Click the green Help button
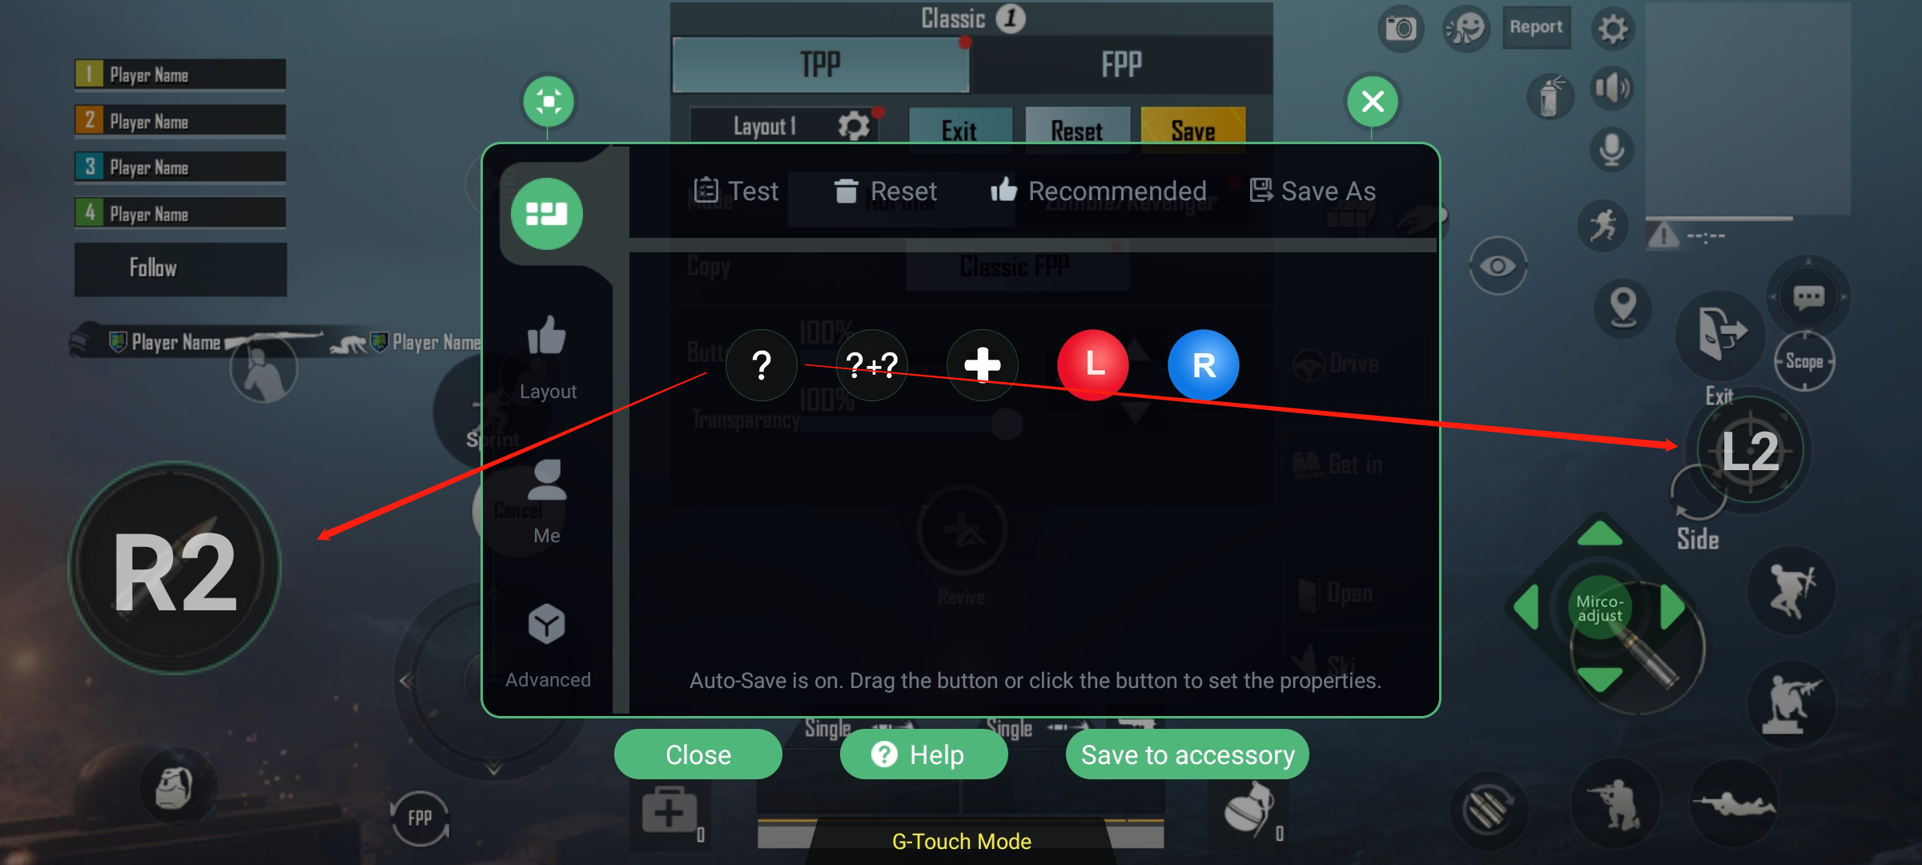Screen dimensions: 1922x865 click(923, 754)
